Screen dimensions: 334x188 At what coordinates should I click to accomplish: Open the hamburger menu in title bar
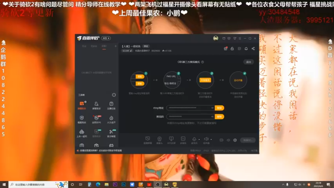pos(240,38)
